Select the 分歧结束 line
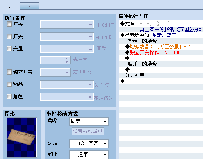203x159 pixels. tap(161, 75)
